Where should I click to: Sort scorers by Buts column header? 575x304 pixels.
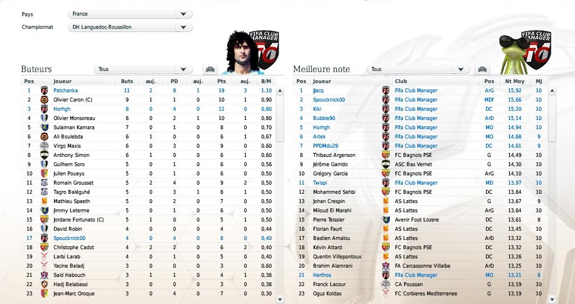coord(127,81)
